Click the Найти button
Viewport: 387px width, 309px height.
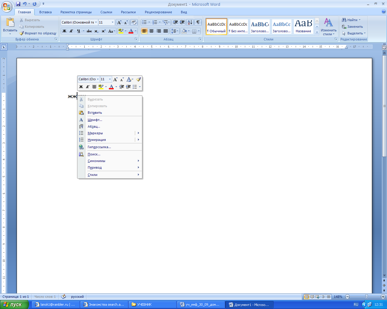[351, 20]
